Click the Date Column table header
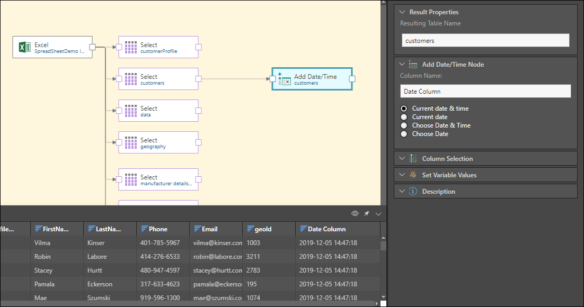 326,229
